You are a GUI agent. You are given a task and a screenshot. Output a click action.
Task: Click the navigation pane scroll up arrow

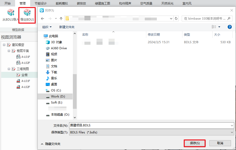click(75, 34)
